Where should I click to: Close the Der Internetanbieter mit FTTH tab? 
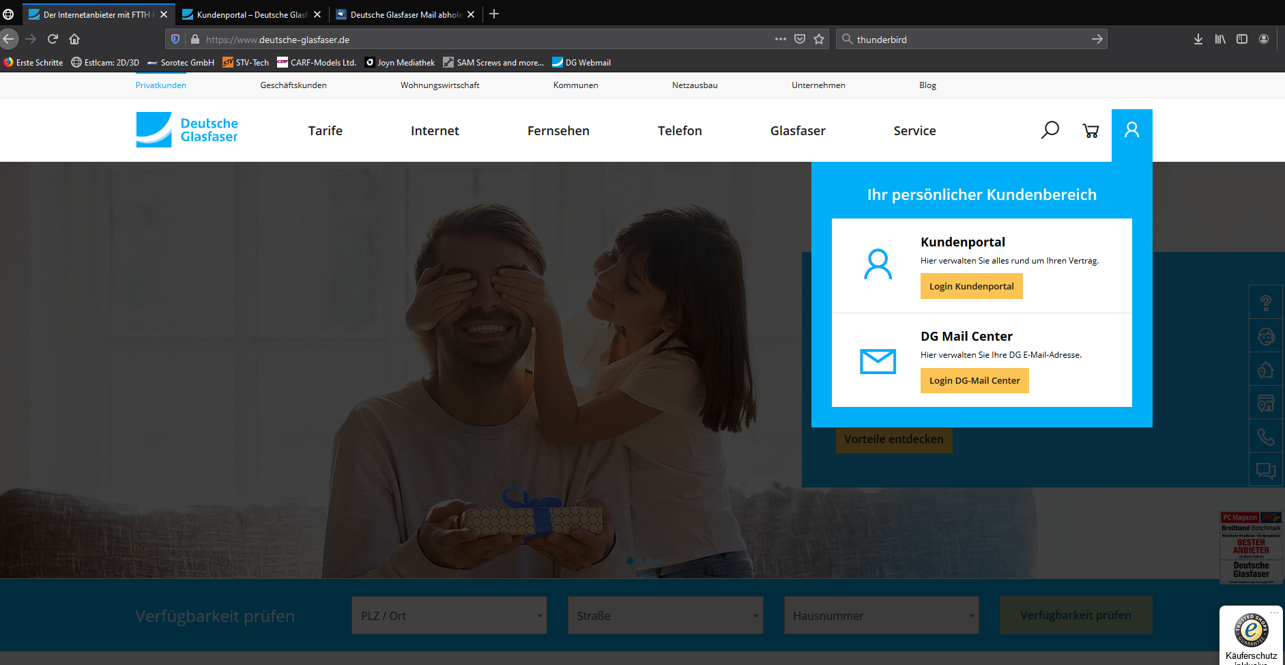tap(164, 14)
